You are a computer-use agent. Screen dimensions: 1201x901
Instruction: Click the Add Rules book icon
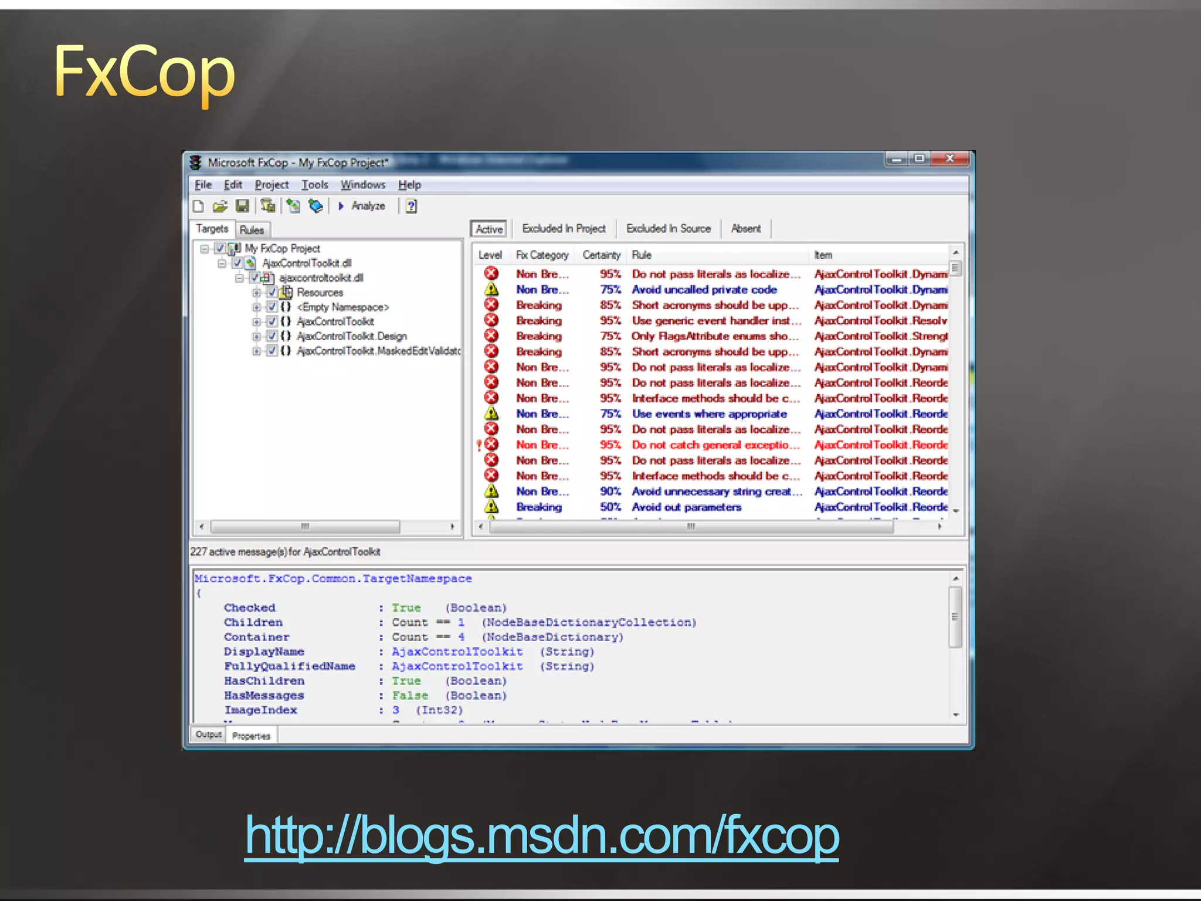pyautogui.click(x=316, y=206)
